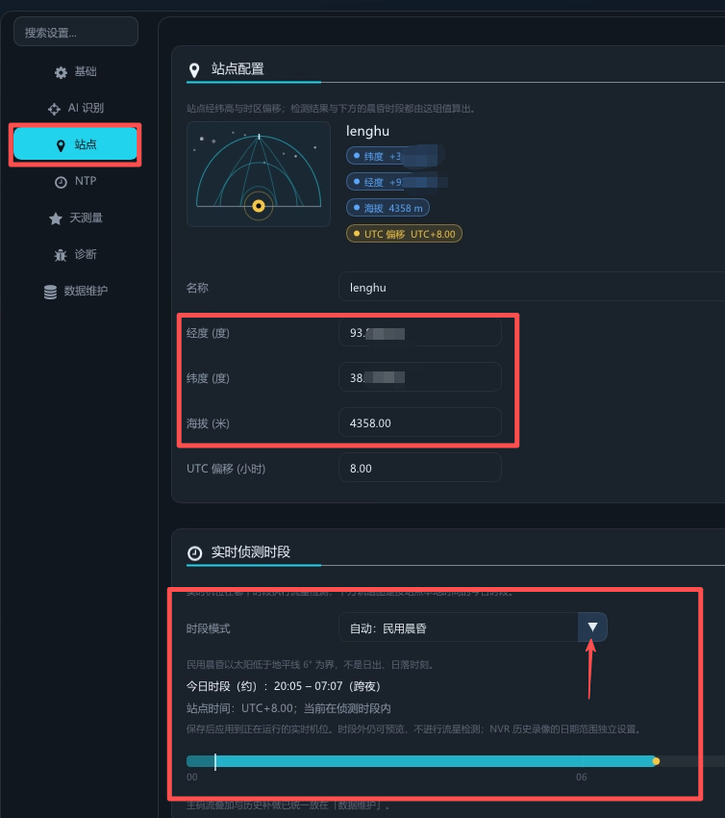Click the search settings input field

click(76, 32)
